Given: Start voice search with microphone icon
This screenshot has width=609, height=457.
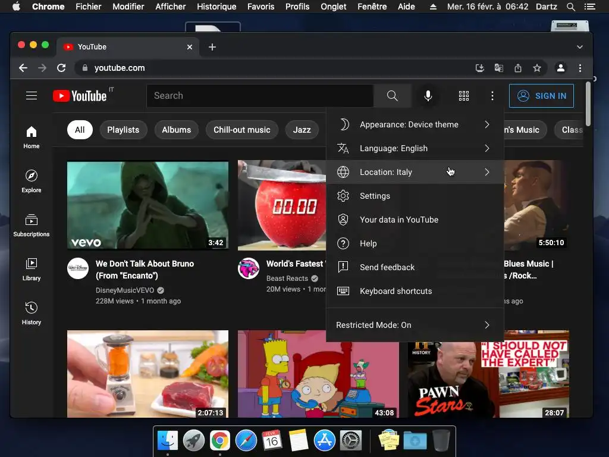Looking at the screenshot, I should coord(428,96).
